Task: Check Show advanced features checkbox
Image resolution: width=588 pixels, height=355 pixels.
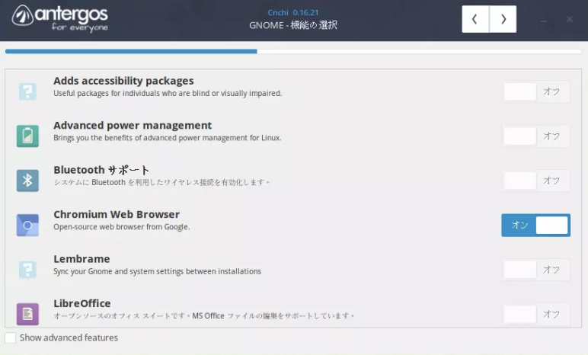Action: [11, 337]
